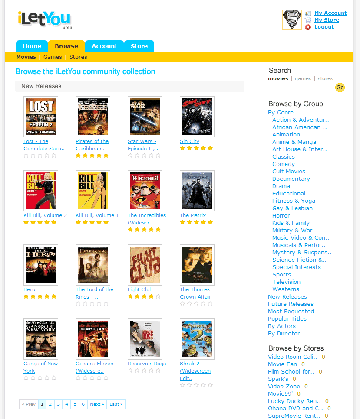Select Games in the sub-navigation

(x=53, y=57)
